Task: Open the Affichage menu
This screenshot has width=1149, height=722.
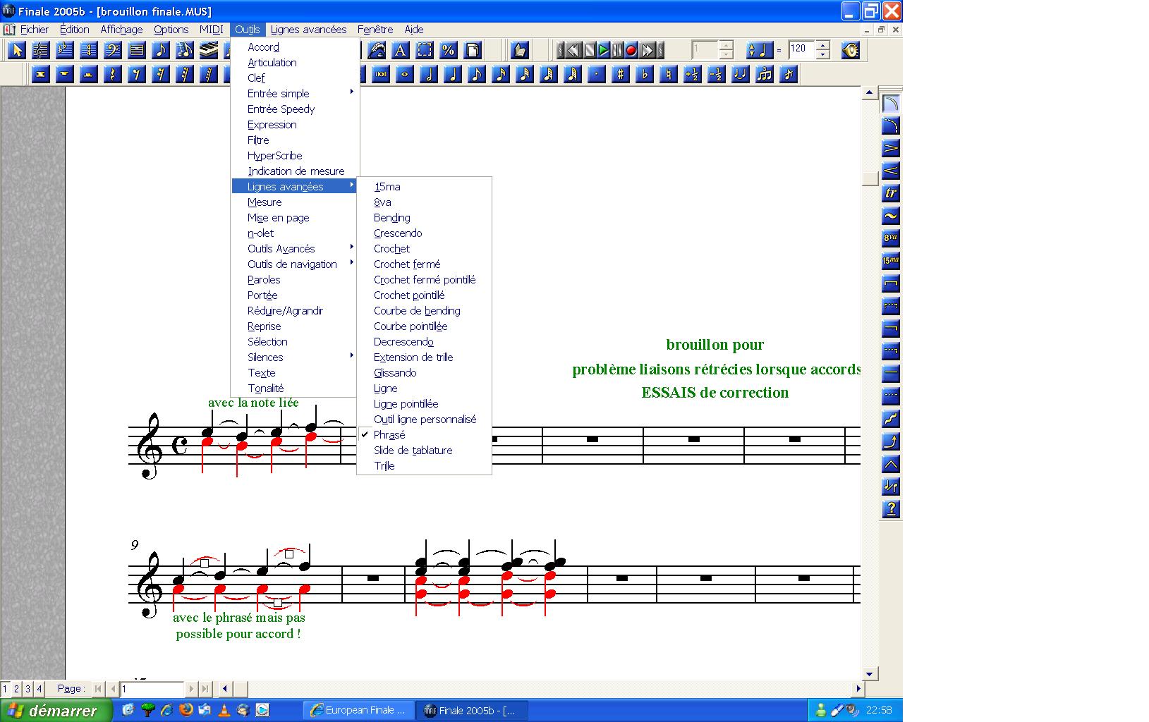Action: click(121, 30)
